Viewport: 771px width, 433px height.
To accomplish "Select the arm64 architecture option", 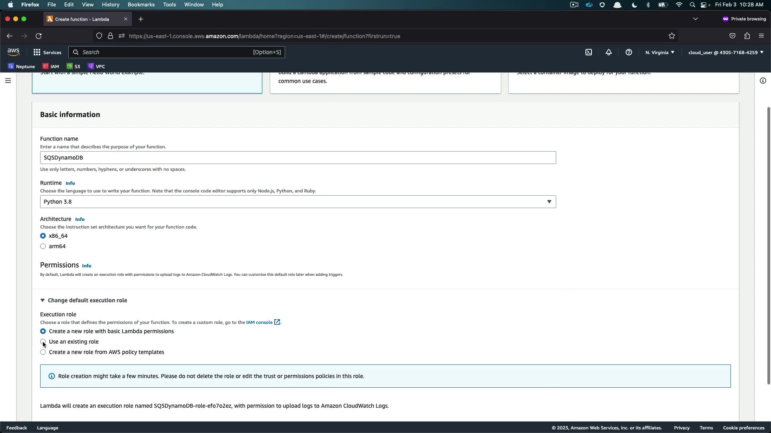I will click(43, 246).
